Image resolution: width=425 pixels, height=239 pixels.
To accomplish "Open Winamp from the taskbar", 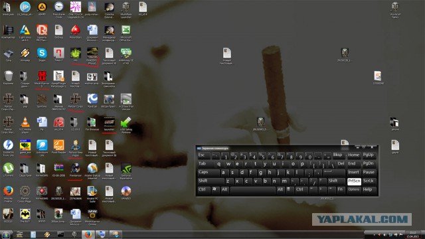I will click(x=47, y=234).
